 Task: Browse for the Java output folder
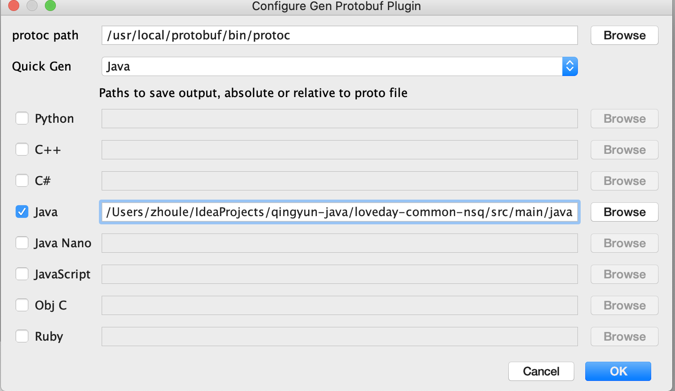(624, 212)
